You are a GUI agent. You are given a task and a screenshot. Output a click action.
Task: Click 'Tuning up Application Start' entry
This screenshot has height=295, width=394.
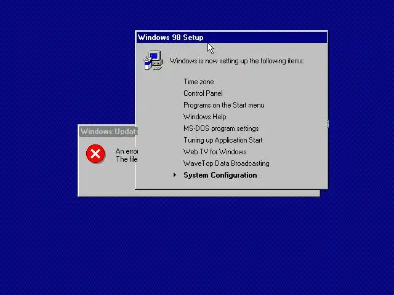click(223, 140)
